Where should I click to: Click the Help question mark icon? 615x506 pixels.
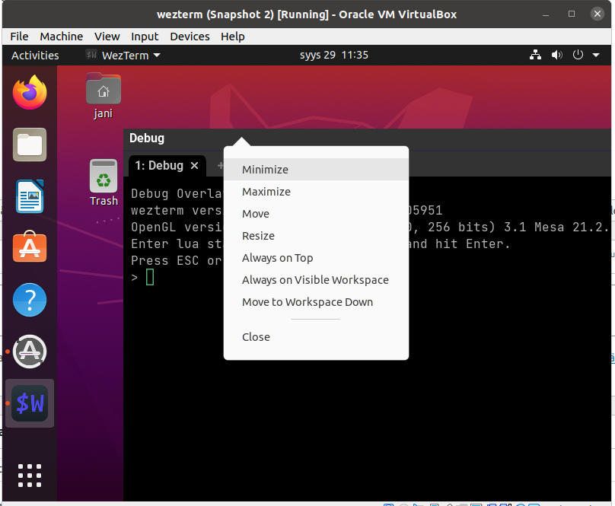(x=30, y=300)
